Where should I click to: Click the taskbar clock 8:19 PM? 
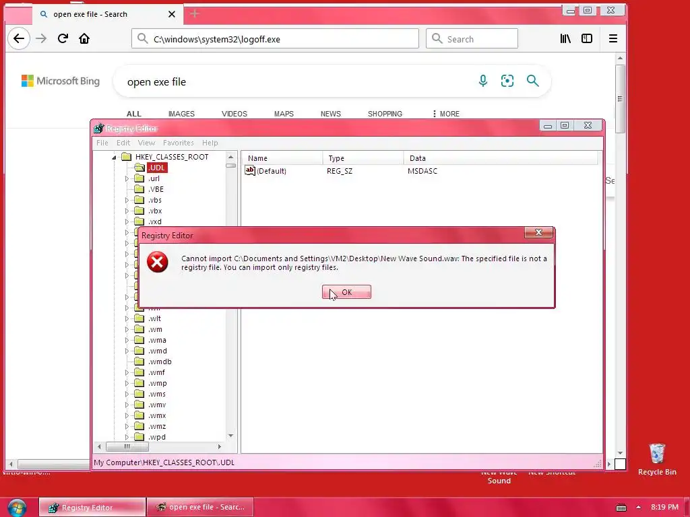coord(664,507)
